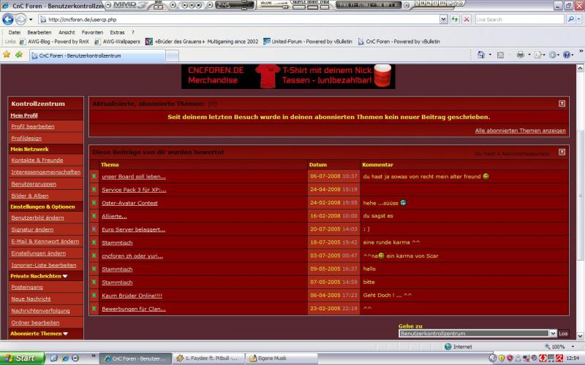Open the address bar dropdown arrow
The image size is (585, 365).
pyautogui.click(x=444, y=20)
